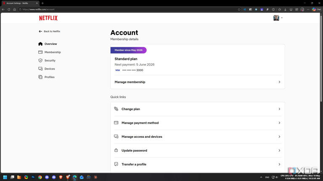323x181 pixels.
Task: Select Devices in the sidebar
Action: (47, 69)
